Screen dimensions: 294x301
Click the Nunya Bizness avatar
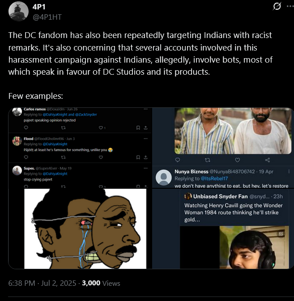(163, 178)
